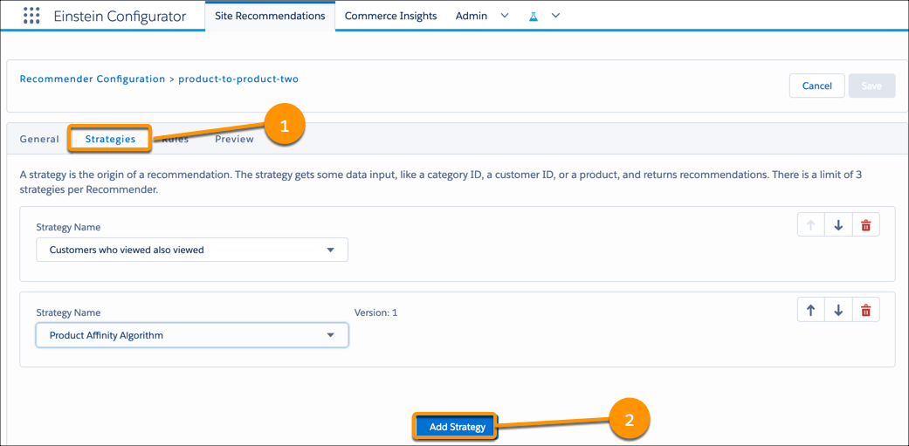Click the Recommender Configuration breadcrumb link
The width and height of the screenshot is (909, 446).
tap(93, 79)
